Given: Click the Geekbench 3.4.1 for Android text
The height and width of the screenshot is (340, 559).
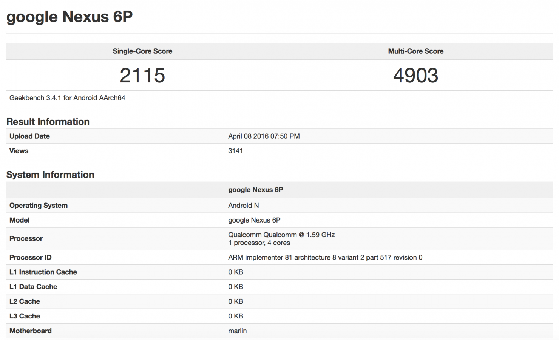Looking at the screenshot, I should [x=67, y=98].
